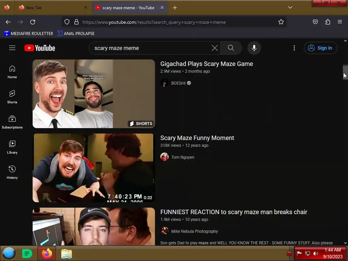The image size is (348, 261).
Task: Go to Home in the sidebar
Action: point(12,72)
